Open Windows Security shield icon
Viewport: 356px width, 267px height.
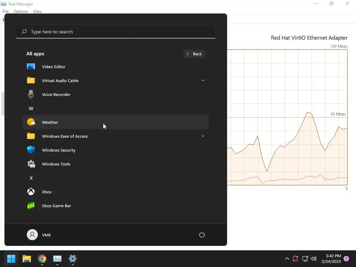(x=31, y=150)
